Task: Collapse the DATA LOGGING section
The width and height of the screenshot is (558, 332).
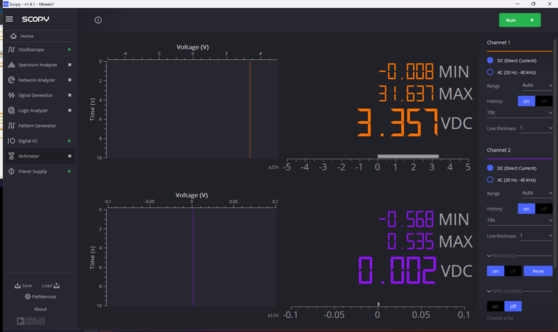Action: (x=489, y=291)
